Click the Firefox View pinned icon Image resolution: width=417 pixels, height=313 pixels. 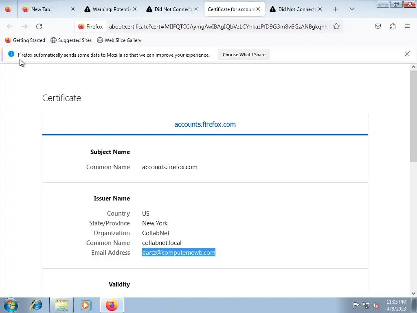coord(8,9)
